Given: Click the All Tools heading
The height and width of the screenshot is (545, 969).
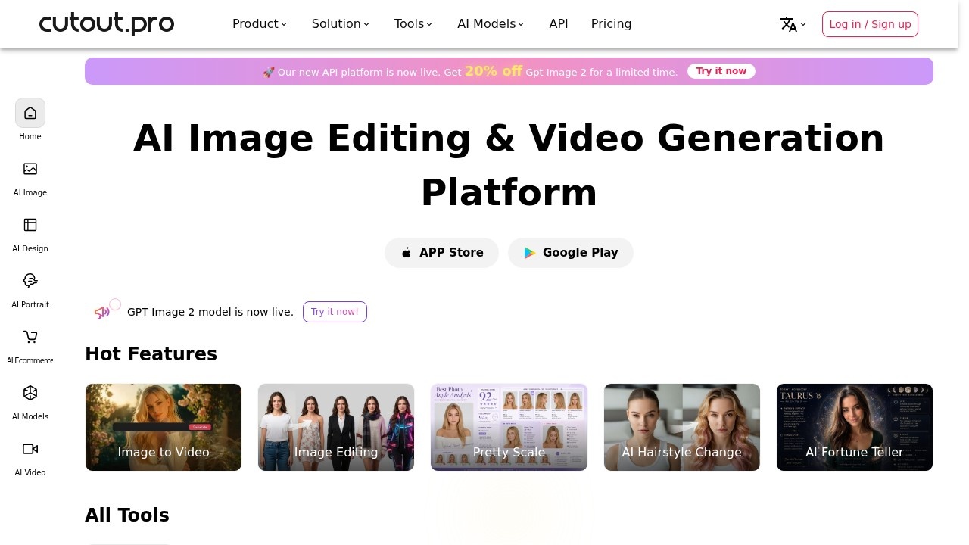Looking at the screenshot, I should [127, 515].
